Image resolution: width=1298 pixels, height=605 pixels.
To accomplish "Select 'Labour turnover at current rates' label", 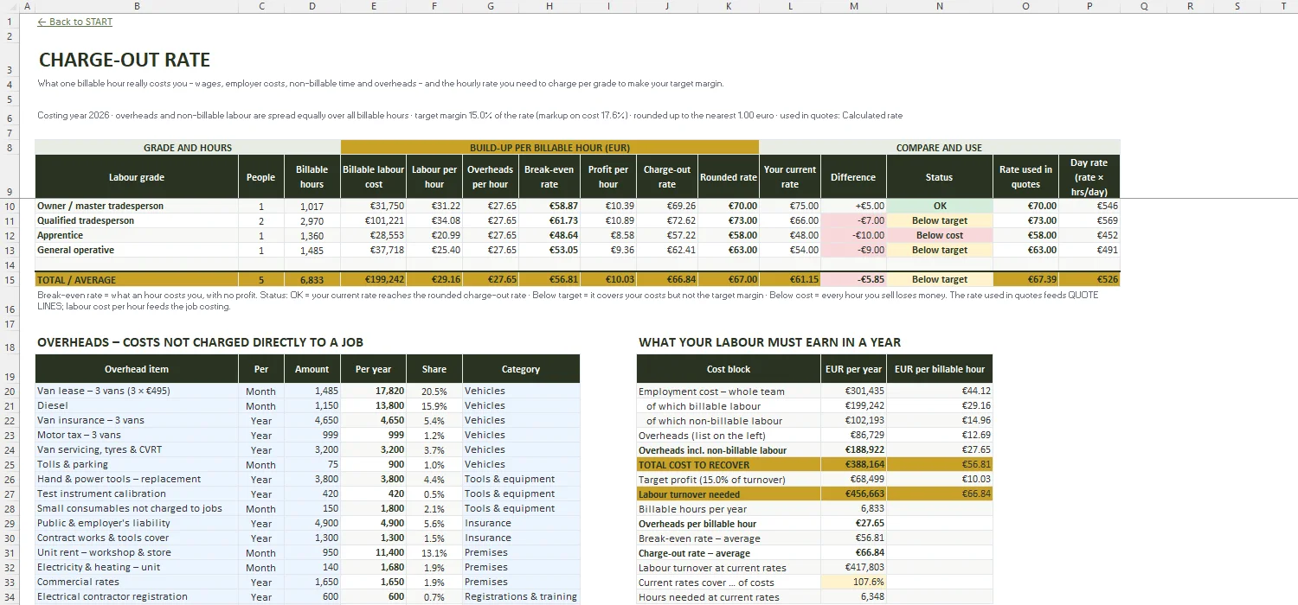I will click(x=729, y=568).
